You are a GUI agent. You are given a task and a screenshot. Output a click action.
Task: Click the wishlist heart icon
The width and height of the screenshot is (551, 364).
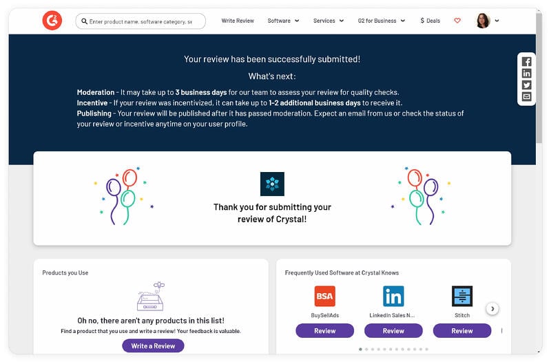457,21
